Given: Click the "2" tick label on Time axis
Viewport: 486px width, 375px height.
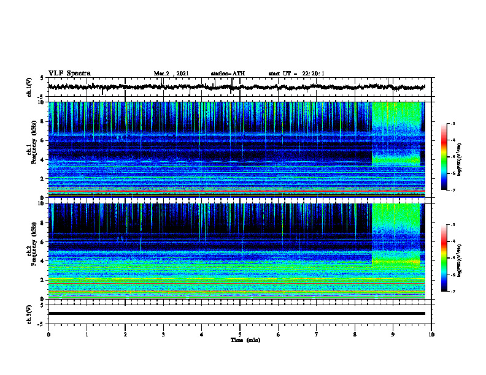Looking at the screenshot, I should pyautogui.click(x=125, y=335).
